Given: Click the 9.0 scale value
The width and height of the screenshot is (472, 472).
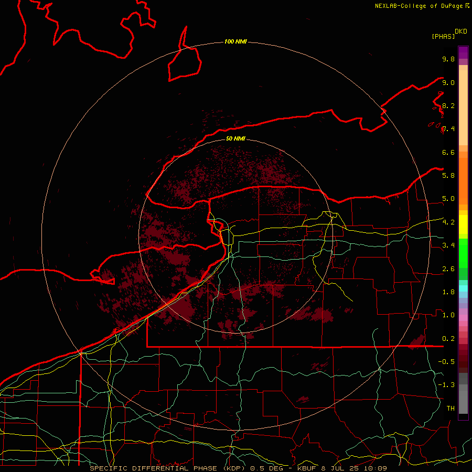Looking at the screenshot, I should 448,82.
